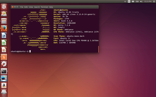Viewport: 156px width, 97px height.
Task: Click the 'Resolution: 1280x800' line
Action: coord(64,23)
